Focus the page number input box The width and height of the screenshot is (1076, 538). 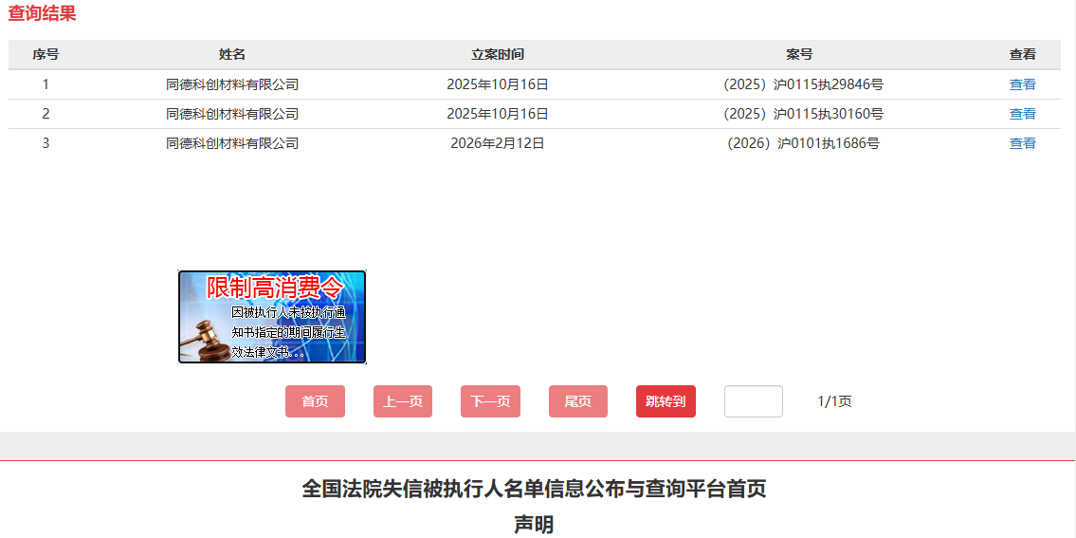[x=754, y=401]
